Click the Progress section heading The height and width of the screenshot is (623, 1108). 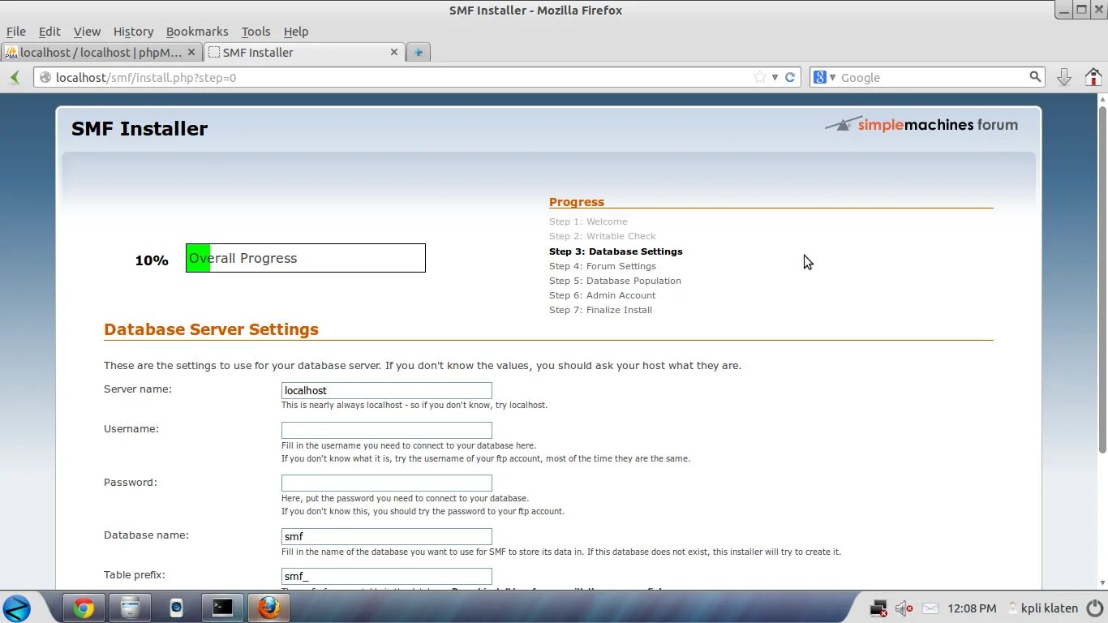pyautogui.click(x=577, y=202)
